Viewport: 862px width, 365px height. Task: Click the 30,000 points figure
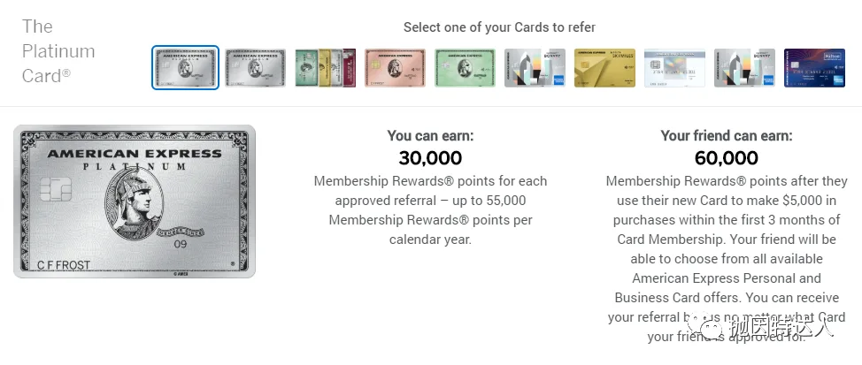(430, 158)
